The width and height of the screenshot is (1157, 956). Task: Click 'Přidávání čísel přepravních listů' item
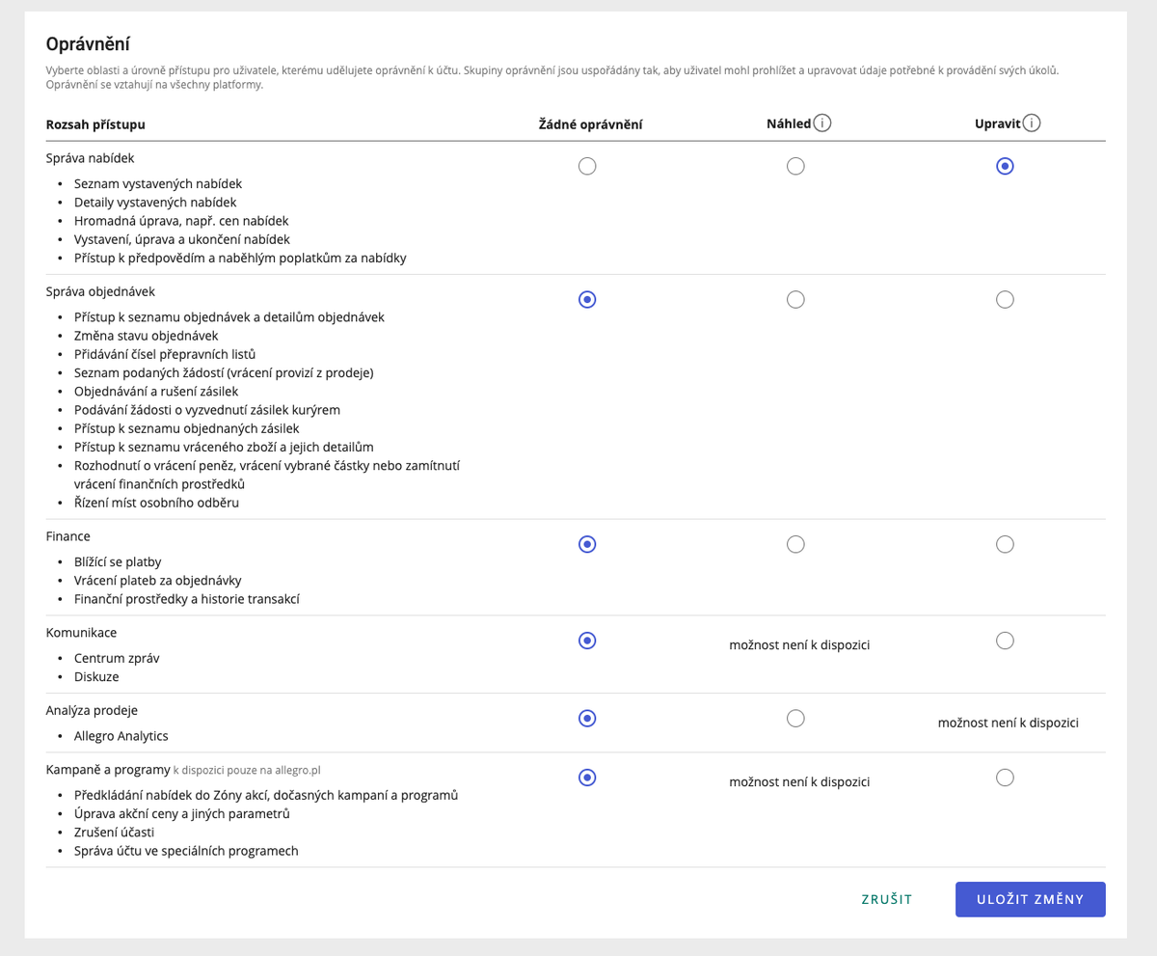[x=165, y=354]
